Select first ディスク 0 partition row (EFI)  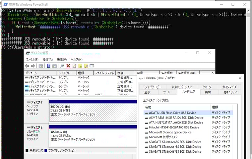(x=80, y=78)
